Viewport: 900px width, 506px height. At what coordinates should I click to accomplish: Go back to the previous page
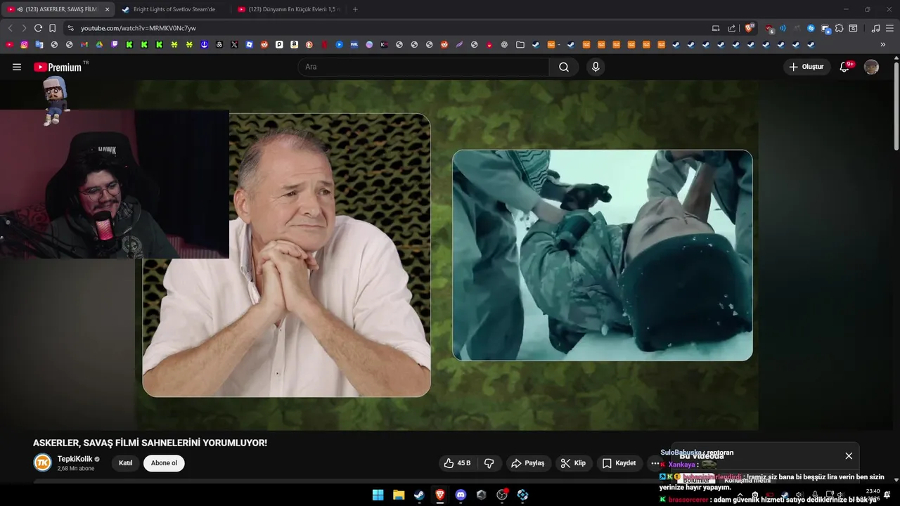click(x=10, y=28)
